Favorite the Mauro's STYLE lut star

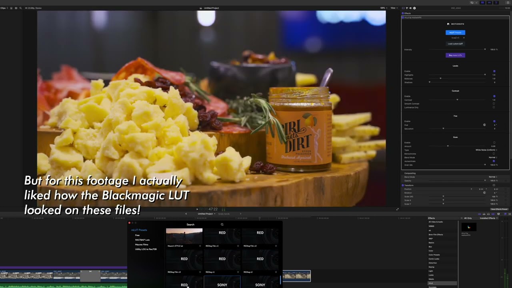200,246
